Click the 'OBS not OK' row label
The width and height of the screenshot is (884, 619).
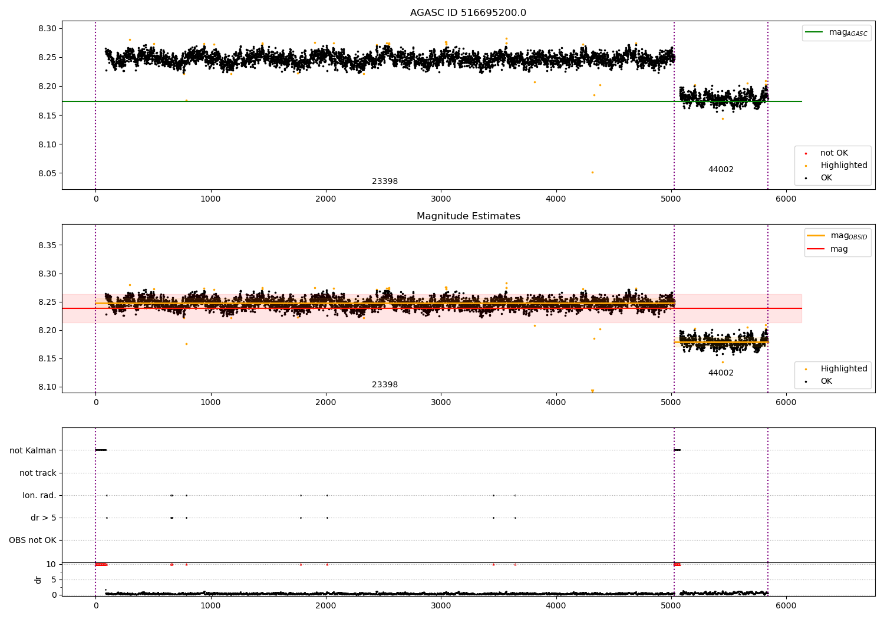[32, 540]
